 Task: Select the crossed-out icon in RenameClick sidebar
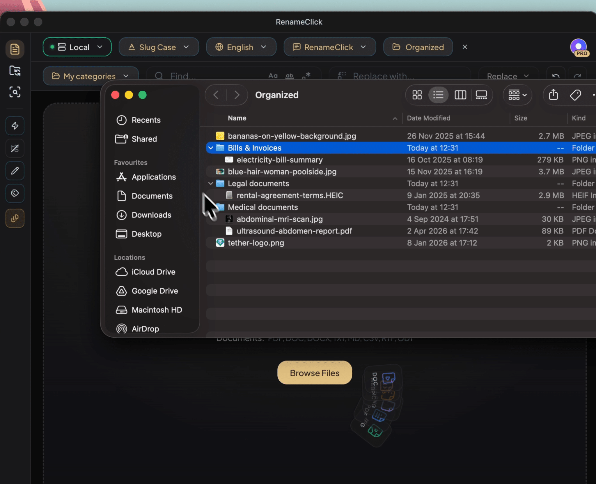[x=15, y=148]
